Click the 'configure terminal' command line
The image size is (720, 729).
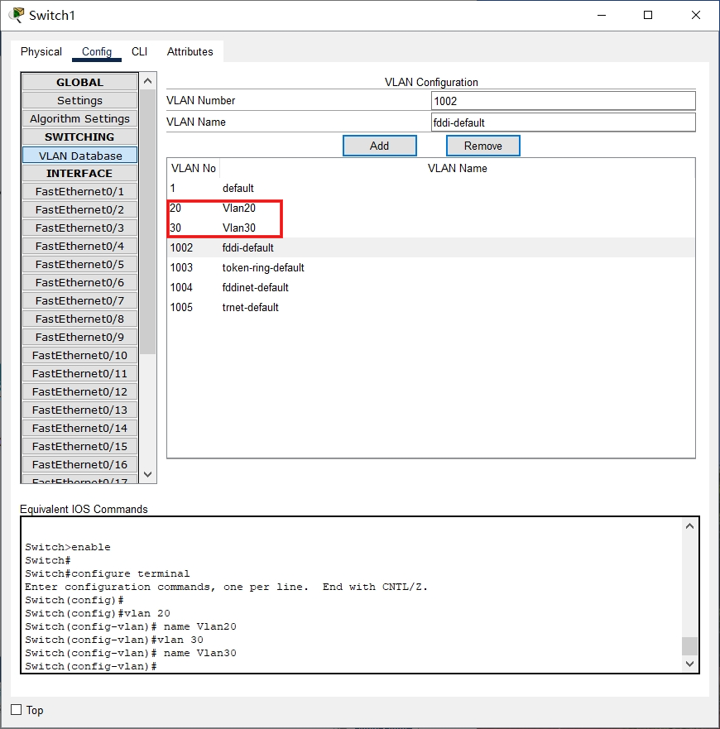pyautogui.click(x=108, y=573)
